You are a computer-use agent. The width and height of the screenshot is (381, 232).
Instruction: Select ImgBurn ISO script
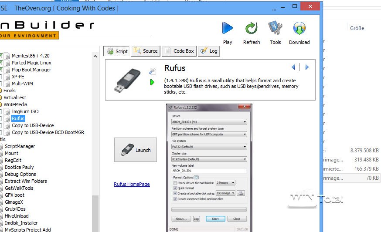click(x=25, y=111)
